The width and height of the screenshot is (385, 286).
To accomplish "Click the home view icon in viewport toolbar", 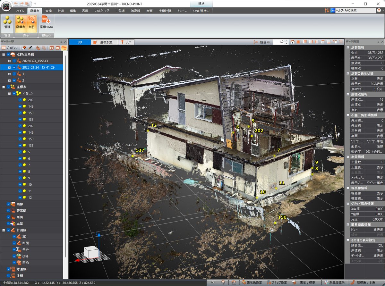I will coord(292,42).
